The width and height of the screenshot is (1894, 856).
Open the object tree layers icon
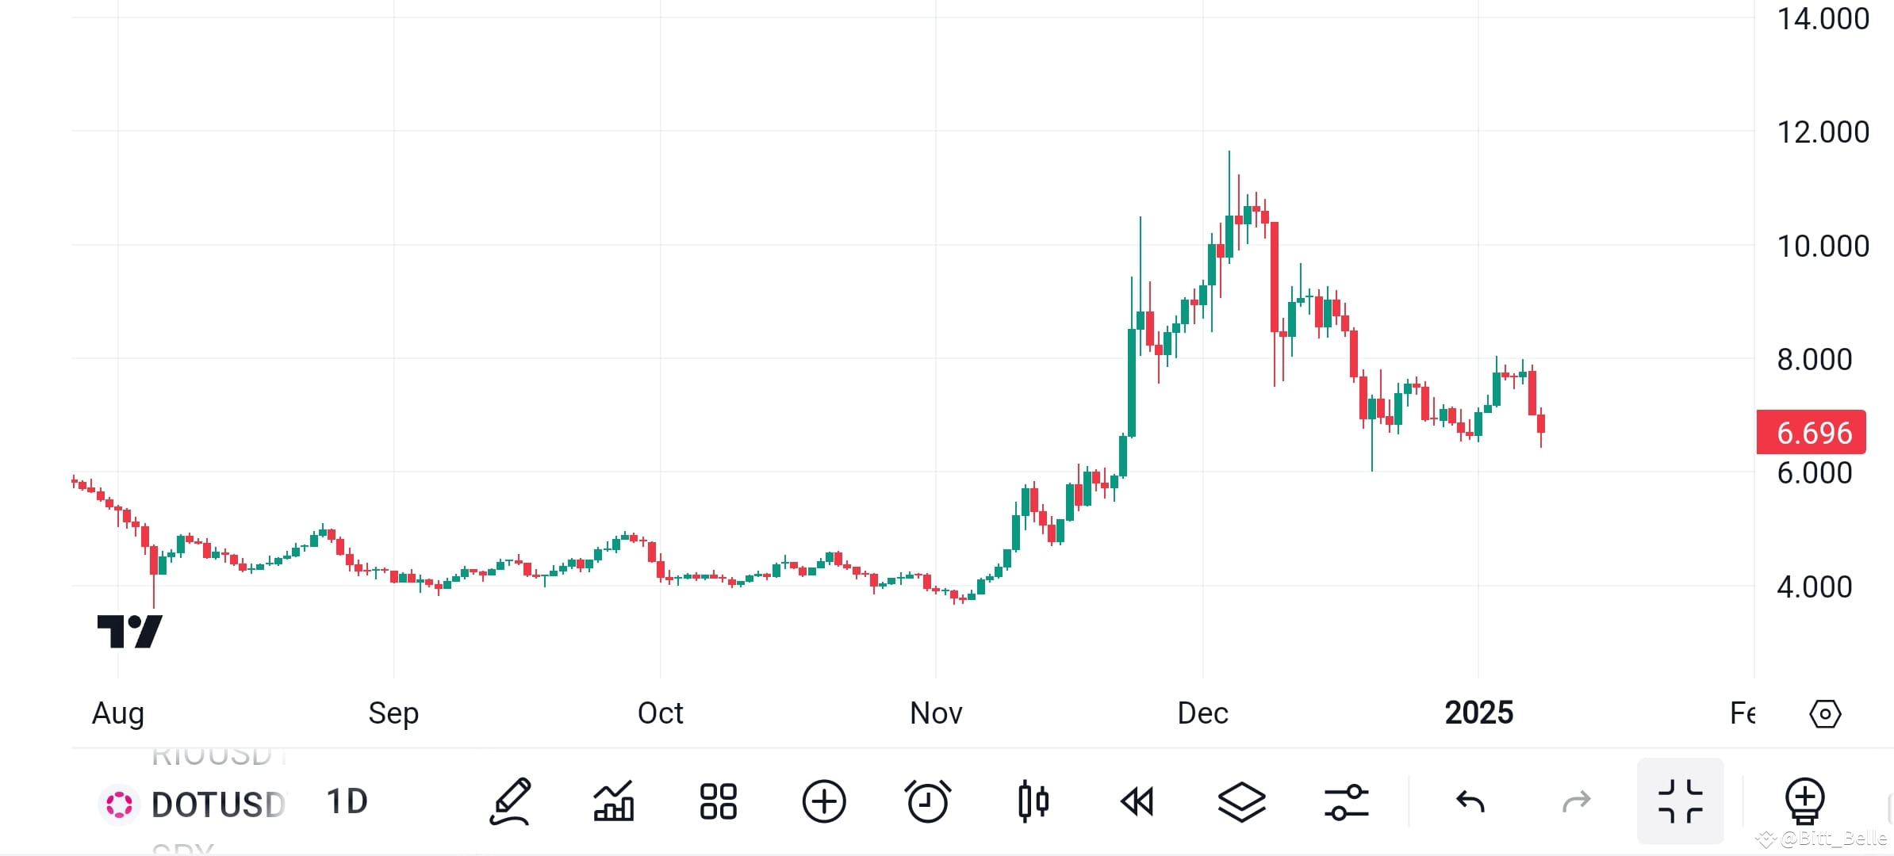(1241, 802)
